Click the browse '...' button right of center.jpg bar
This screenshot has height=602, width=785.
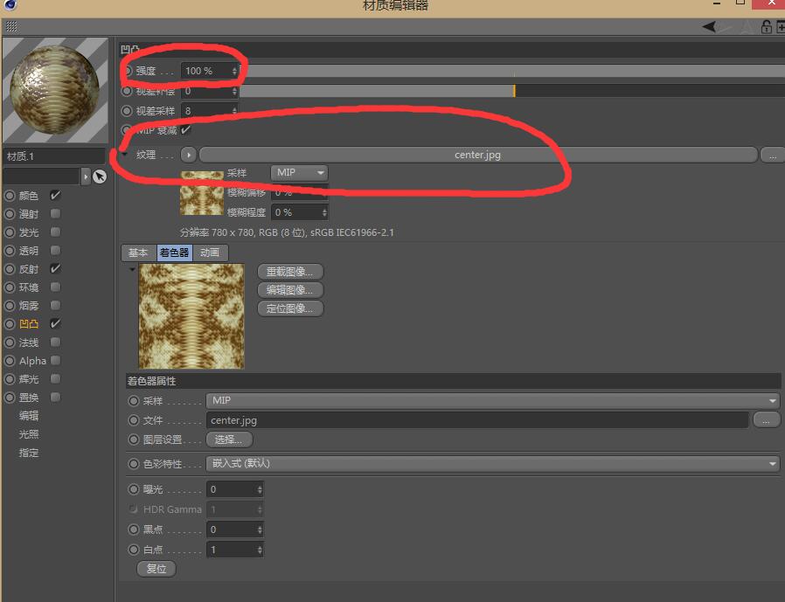pos(771,155)
